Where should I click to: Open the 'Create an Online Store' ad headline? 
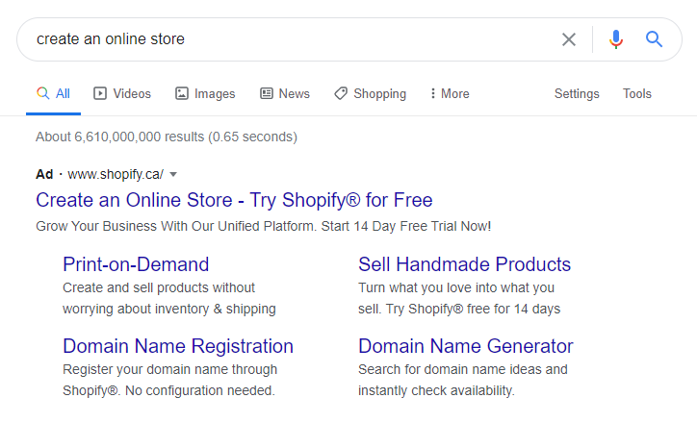pos(234,200)
